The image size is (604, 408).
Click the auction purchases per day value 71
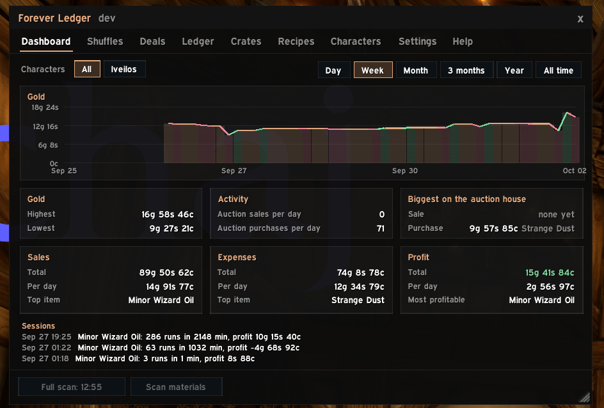pyautogui.click(x=381, y=229)
